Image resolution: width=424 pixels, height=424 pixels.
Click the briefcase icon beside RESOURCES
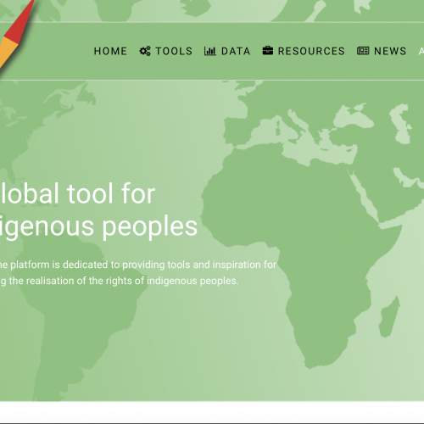click(x=268, y=51)
